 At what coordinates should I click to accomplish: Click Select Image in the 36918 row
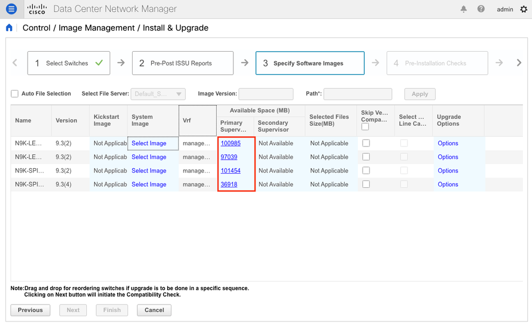(x=149, y=184)
